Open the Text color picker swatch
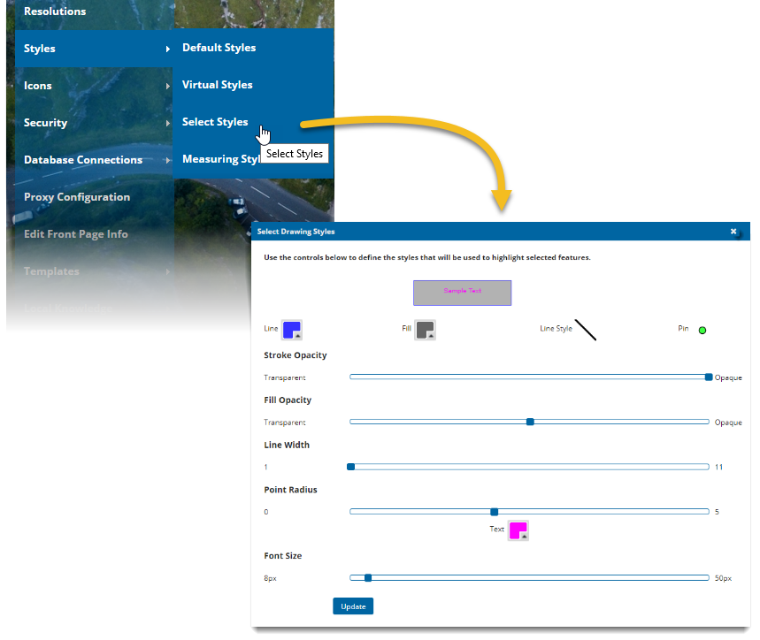760x640 pixels. click(x=518, y=530)
